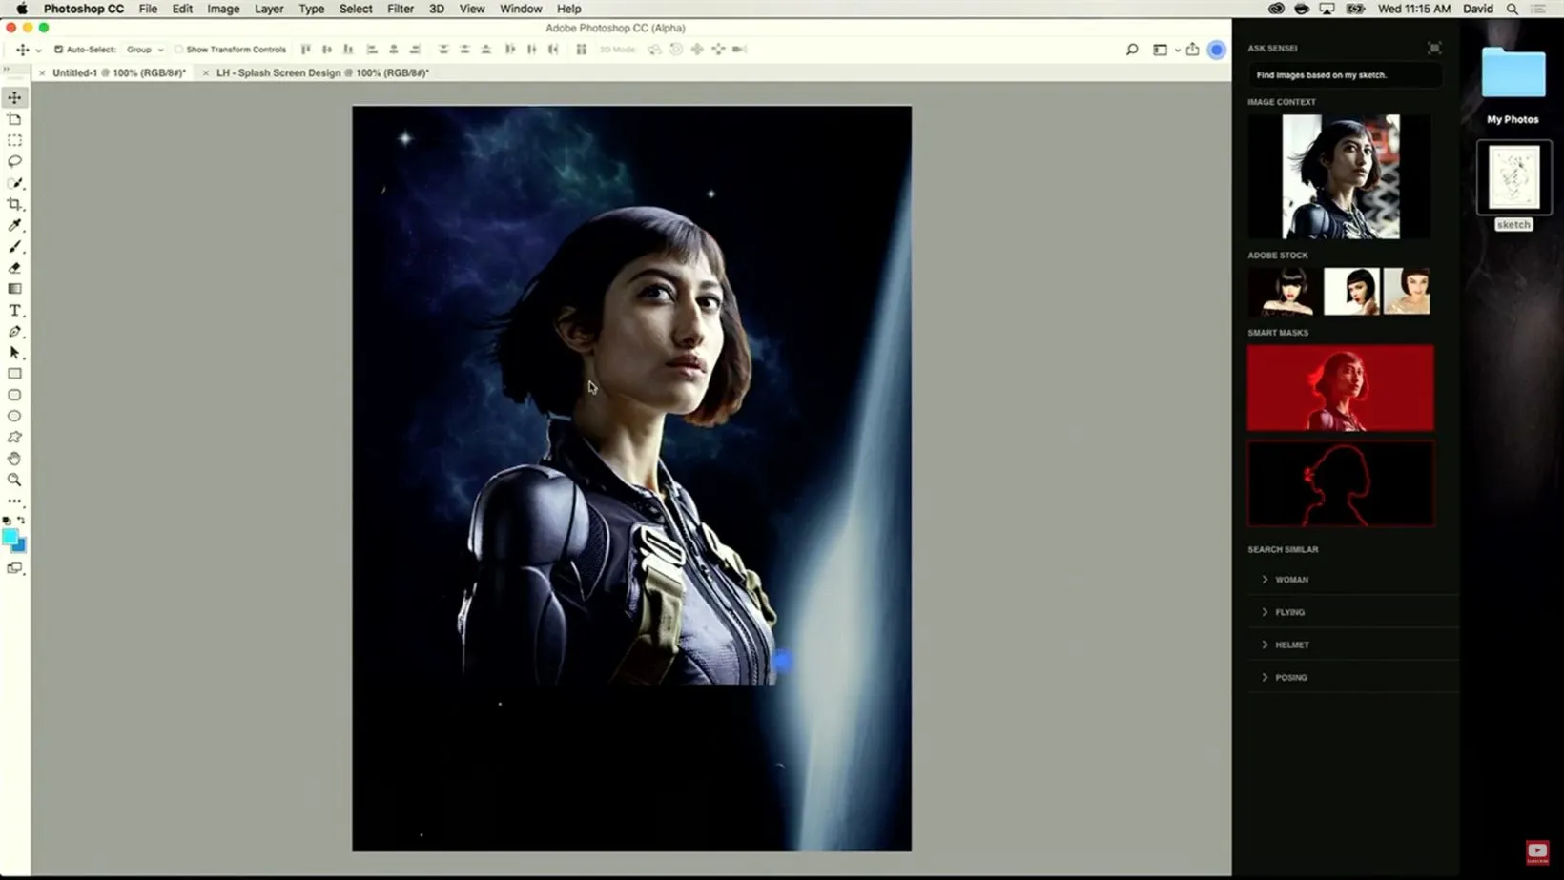Click the Ask Sensei search field
The image size is (1564, 880).
[x=1343, y=75]
